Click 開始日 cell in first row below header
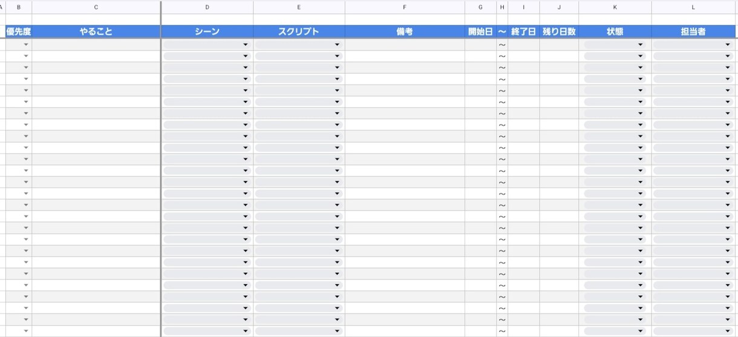Screen dimensions: 738x337 (481, 45)
